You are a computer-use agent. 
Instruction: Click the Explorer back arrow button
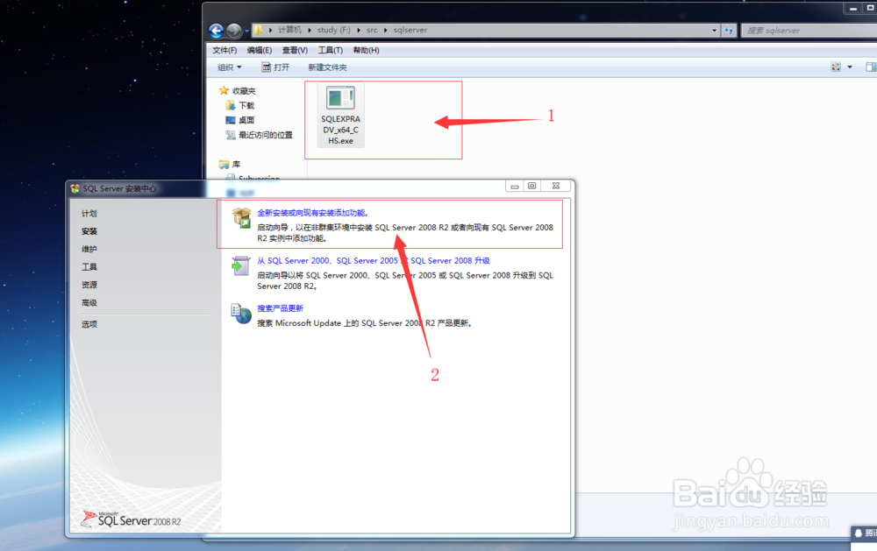click(x=217, y=31)
